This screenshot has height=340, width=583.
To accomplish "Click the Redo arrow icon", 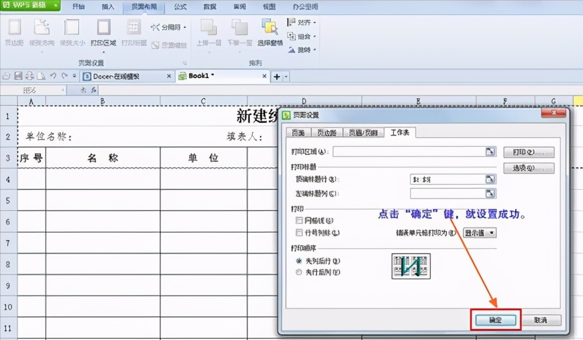I will 65,75.
